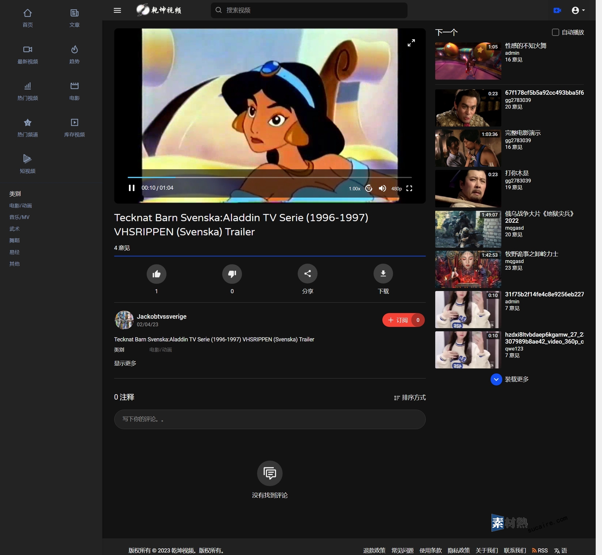Pause the video playback
This screenshot has height=555, width=602.
point(132,188)
